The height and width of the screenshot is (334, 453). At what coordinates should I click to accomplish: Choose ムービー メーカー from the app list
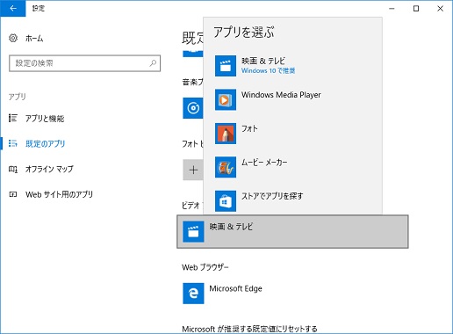click(292, 167)
